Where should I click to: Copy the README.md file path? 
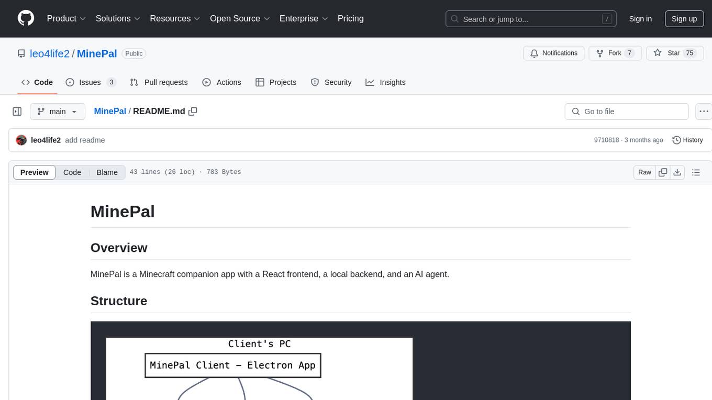tap(193, 112)
